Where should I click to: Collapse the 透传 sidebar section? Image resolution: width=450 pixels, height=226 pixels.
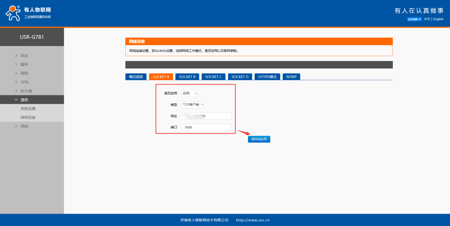click(x=24, y=100)
